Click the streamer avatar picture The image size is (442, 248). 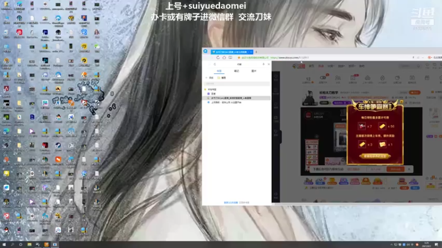309,98
